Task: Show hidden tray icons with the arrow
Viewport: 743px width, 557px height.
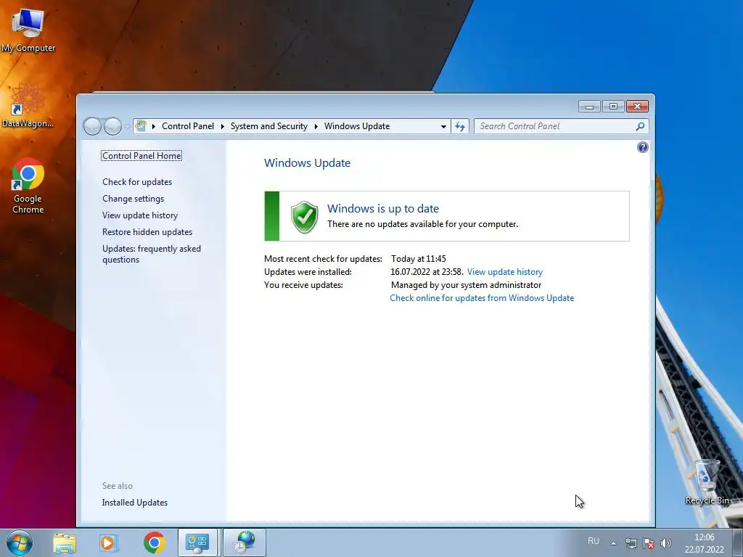Action: [613, 543]
